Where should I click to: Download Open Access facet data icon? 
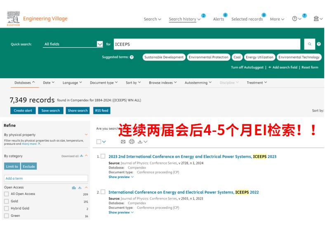80,187
